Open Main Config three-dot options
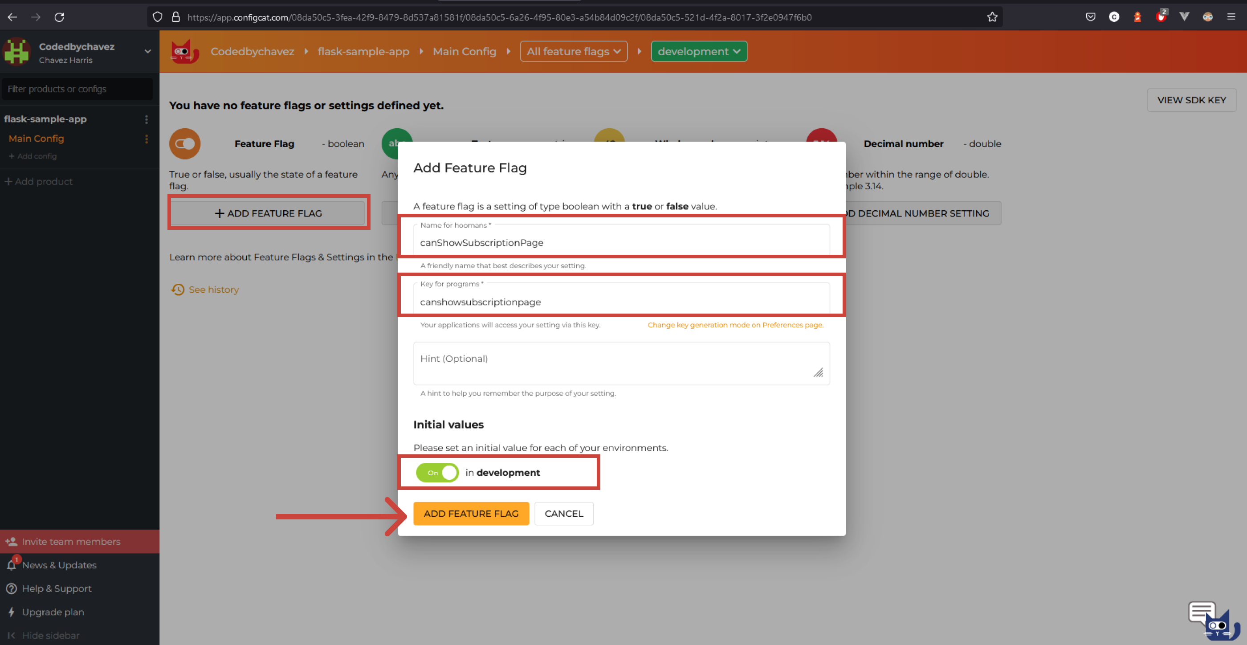 (x=146, y=139)
